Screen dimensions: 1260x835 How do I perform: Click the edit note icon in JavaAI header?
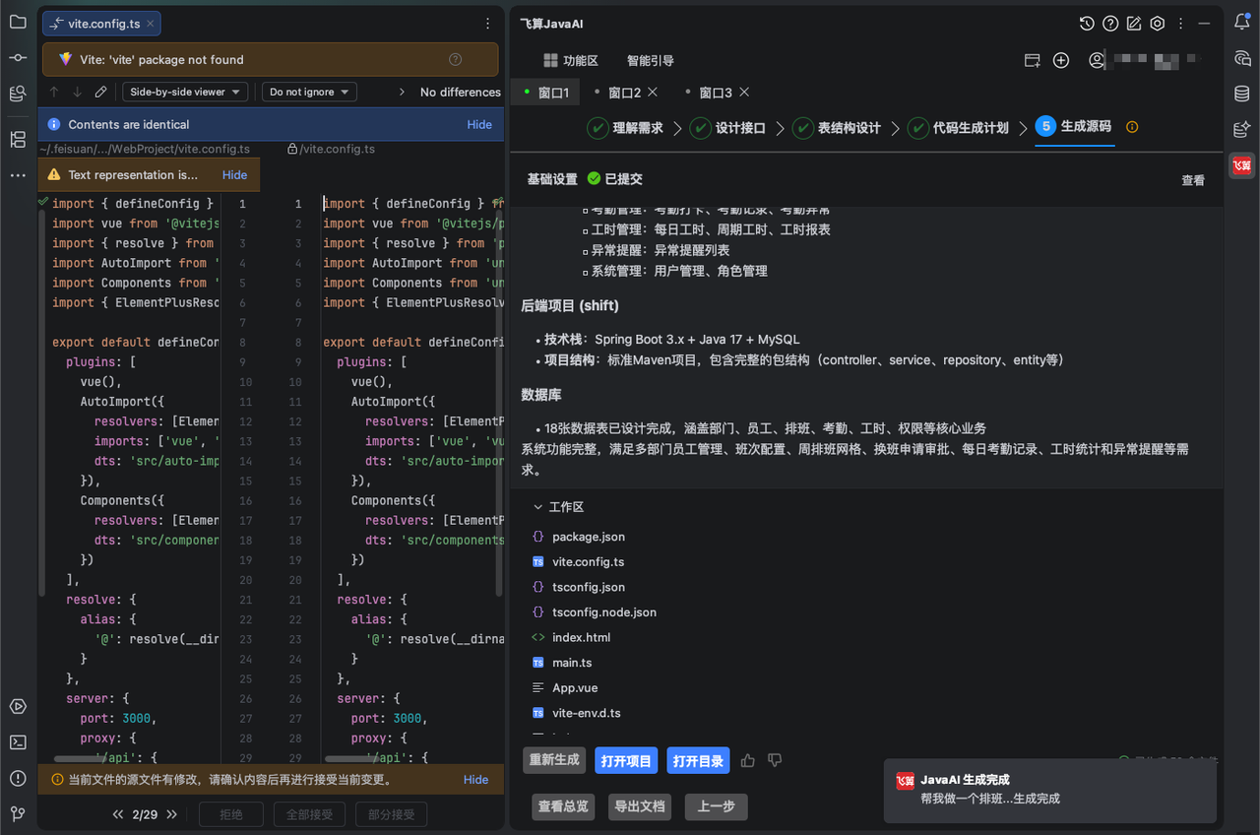click(1134, 24)
